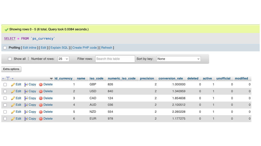Click the Edit query link beside Edit inline

[x=43, y=48]
